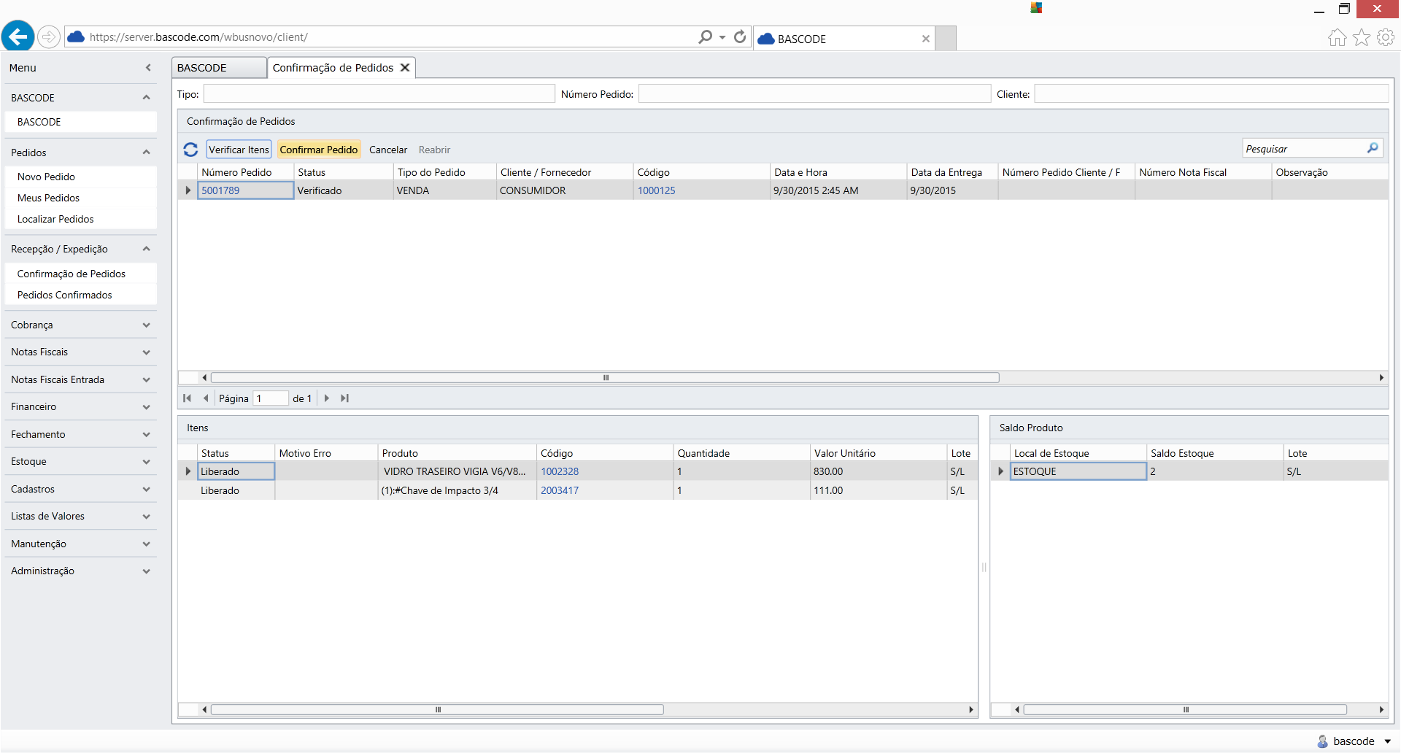Image resolution: width=1401 pixels, height=753 pixels.
Task: Click the search magnifier in address bar
Action: pos(705,36)
